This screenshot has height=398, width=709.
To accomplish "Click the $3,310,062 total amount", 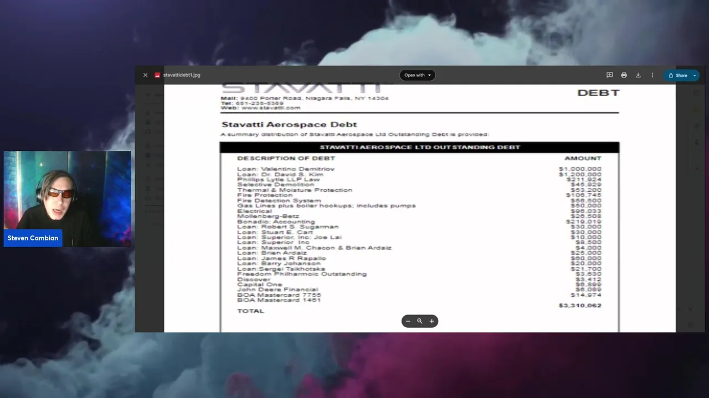I will click(x=580, y=306).
